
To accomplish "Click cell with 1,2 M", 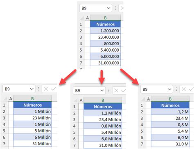I will (x=170, y=112).
